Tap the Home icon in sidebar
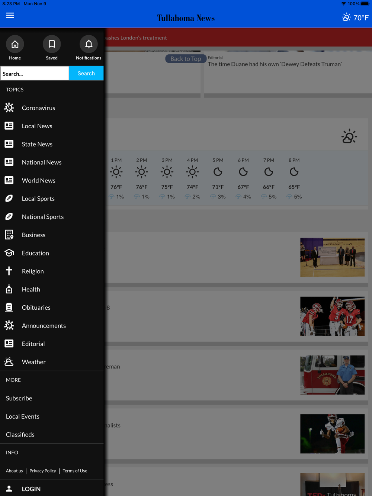The height and width of the screenshot is (496, 372). pos(15,44)
